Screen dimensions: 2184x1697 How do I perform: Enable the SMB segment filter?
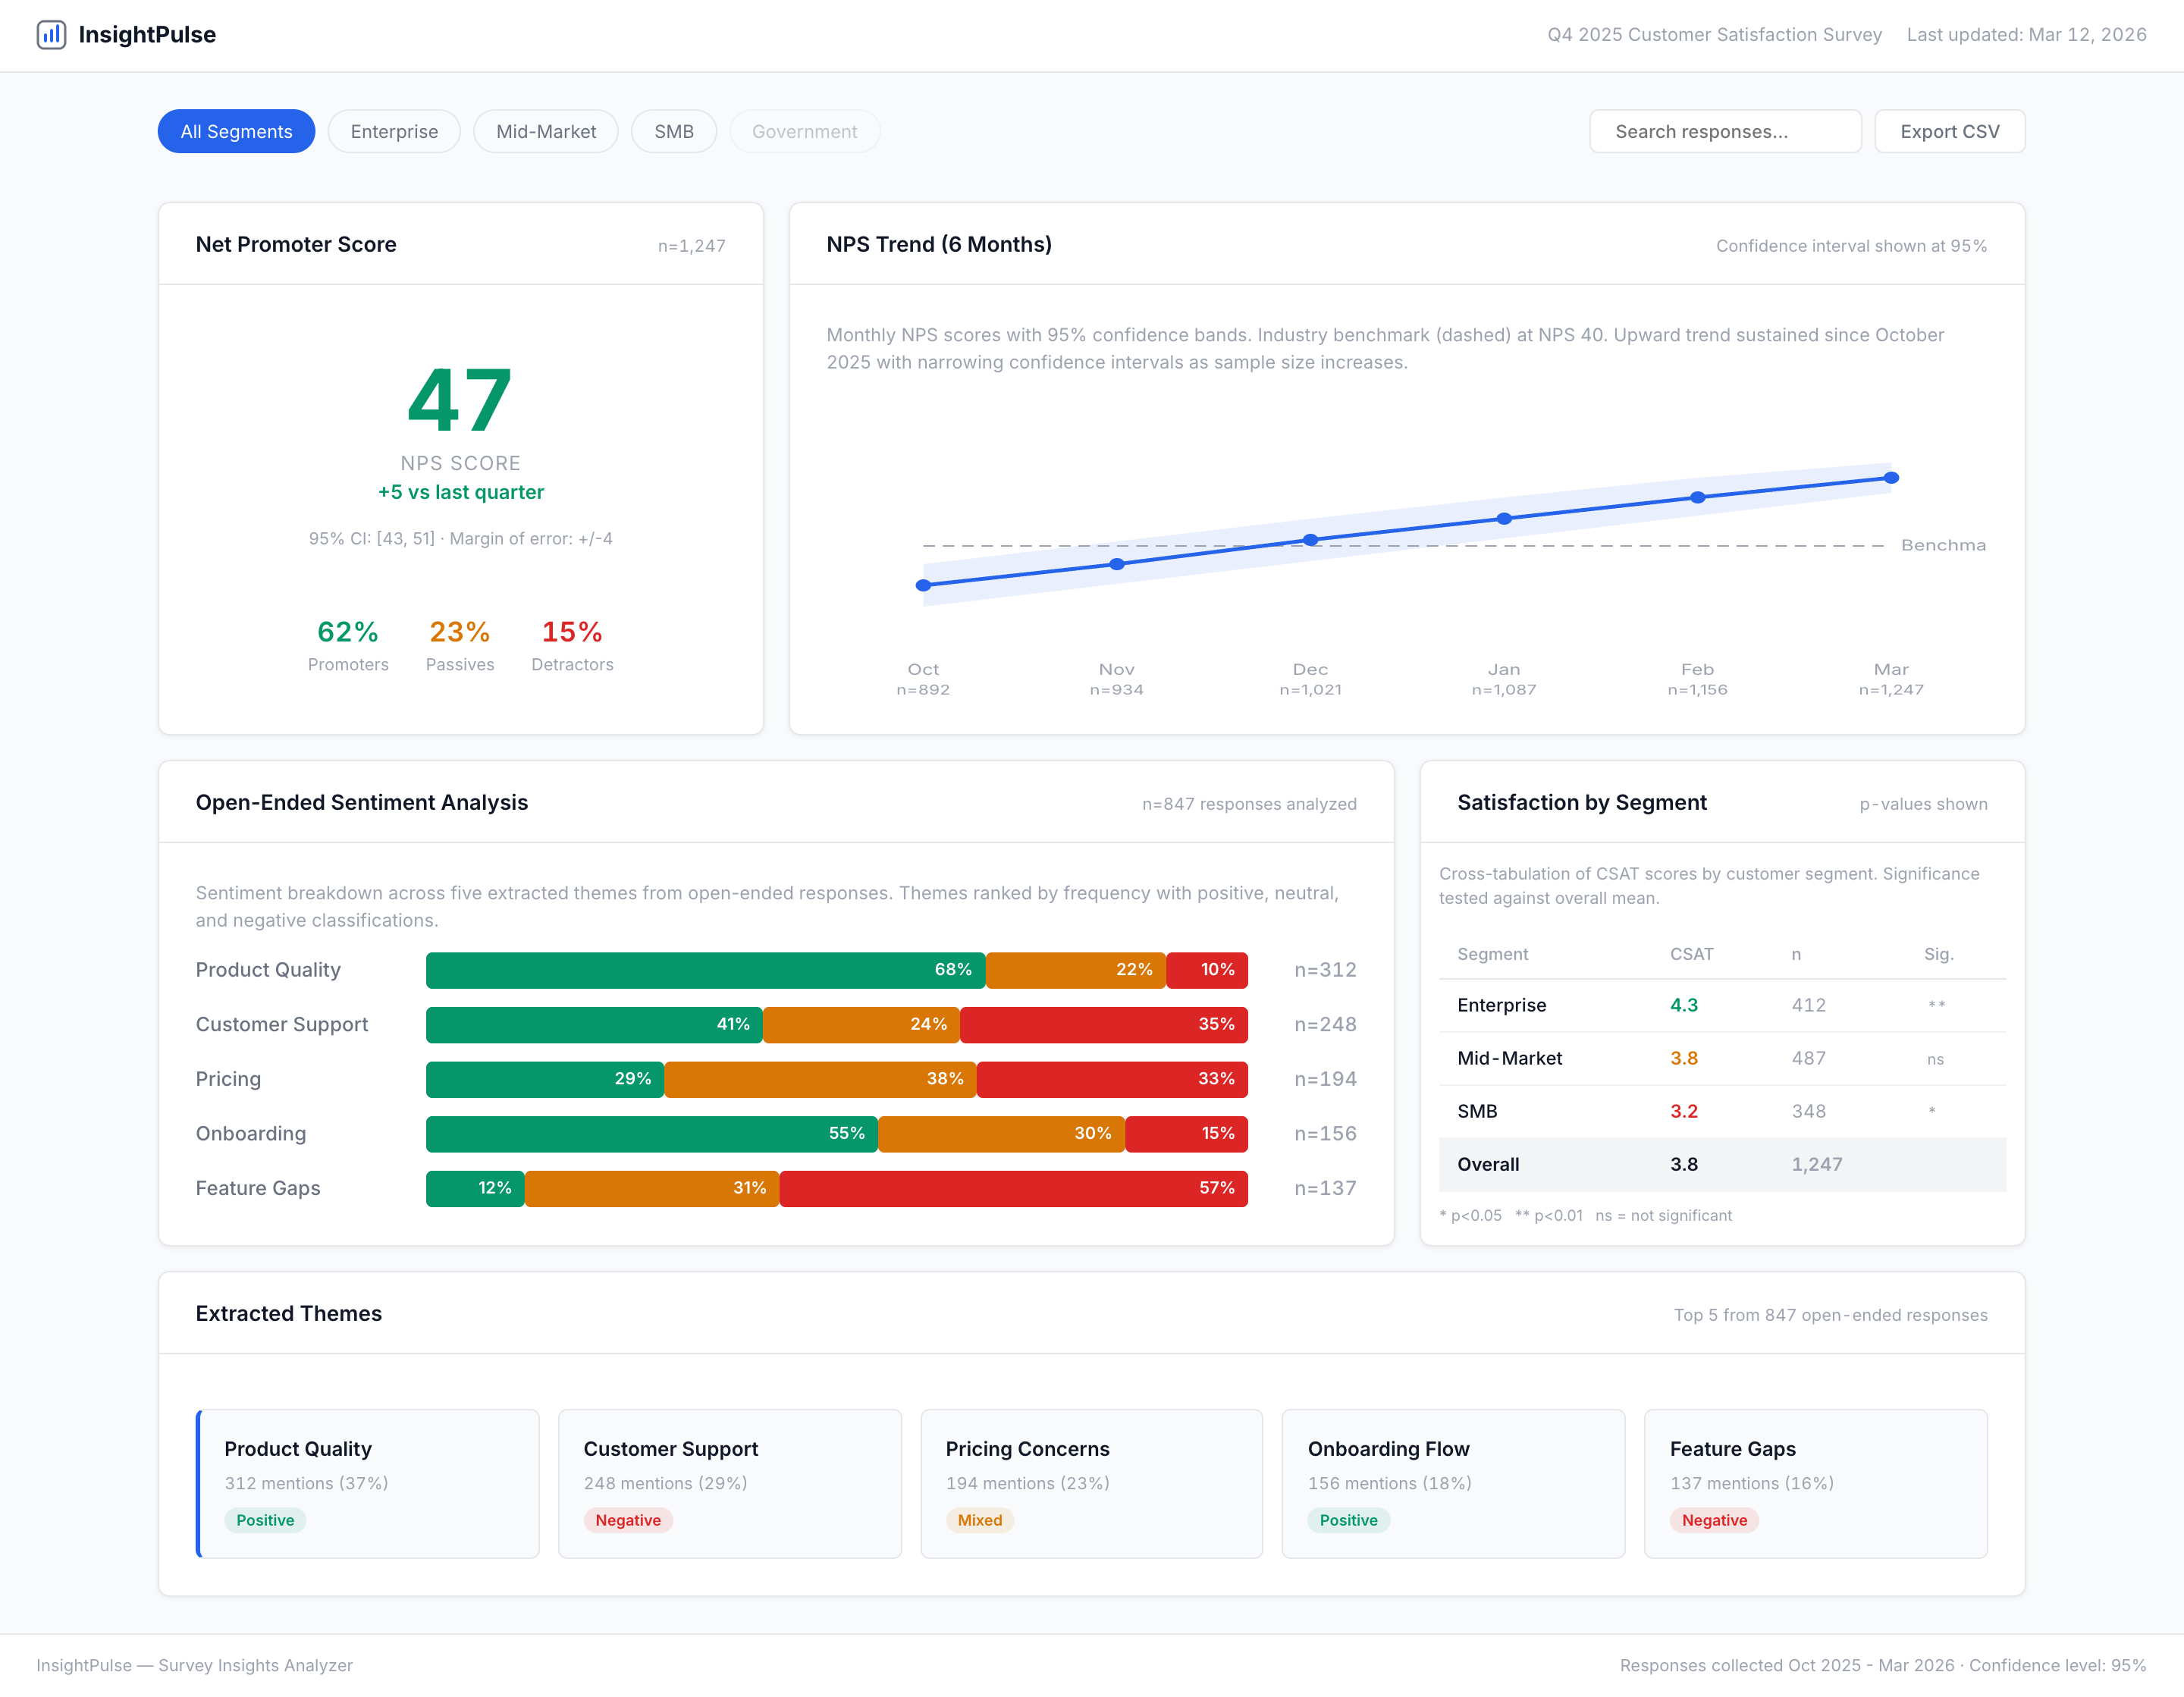pyautogui.click(x=674, y=131)
